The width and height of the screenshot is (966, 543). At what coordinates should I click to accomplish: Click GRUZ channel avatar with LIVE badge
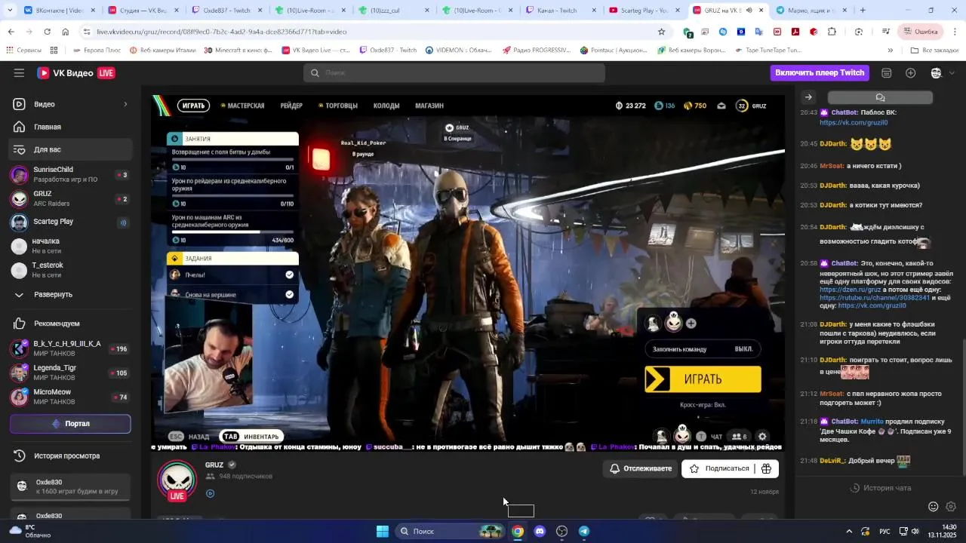pyautogui.click(x=177, y=480)
